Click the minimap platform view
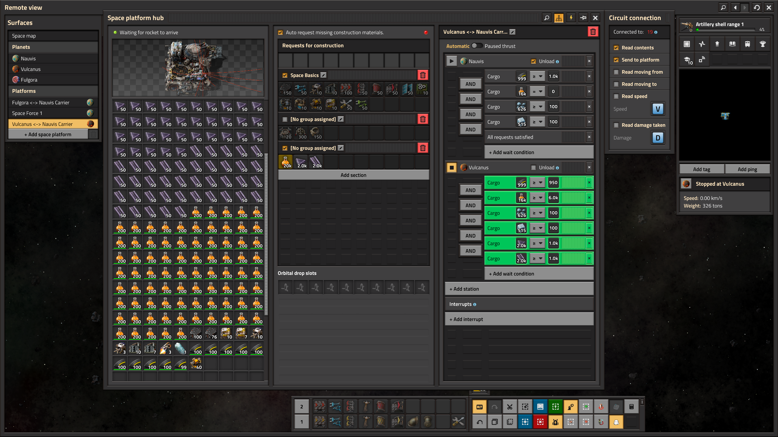The width and height of the screenshot is (778, 437). pos(725,115)
